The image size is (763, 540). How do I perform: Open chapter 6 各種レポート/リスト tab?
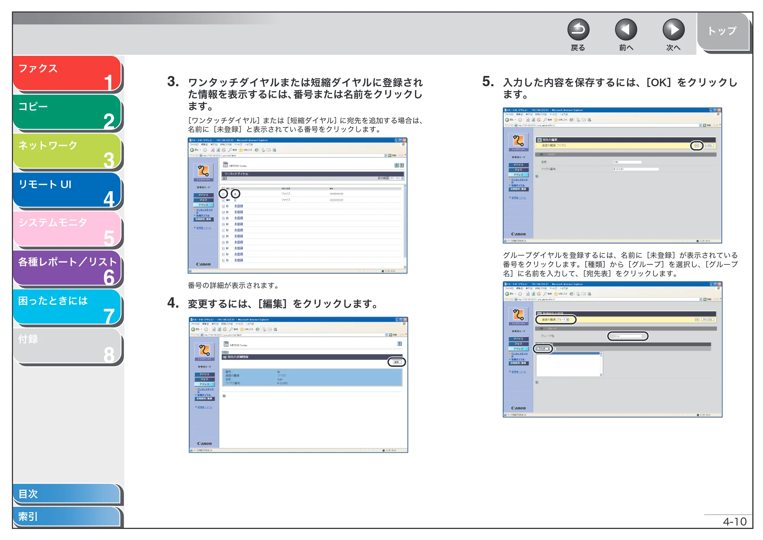click(x=67, y=268)
